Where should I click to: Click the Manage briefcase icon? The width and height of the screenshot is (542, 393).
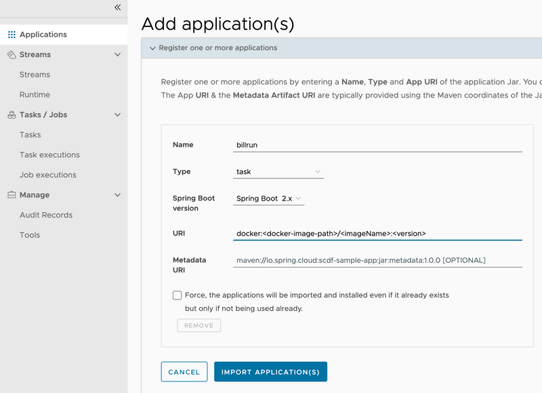[x=12, y=195]
